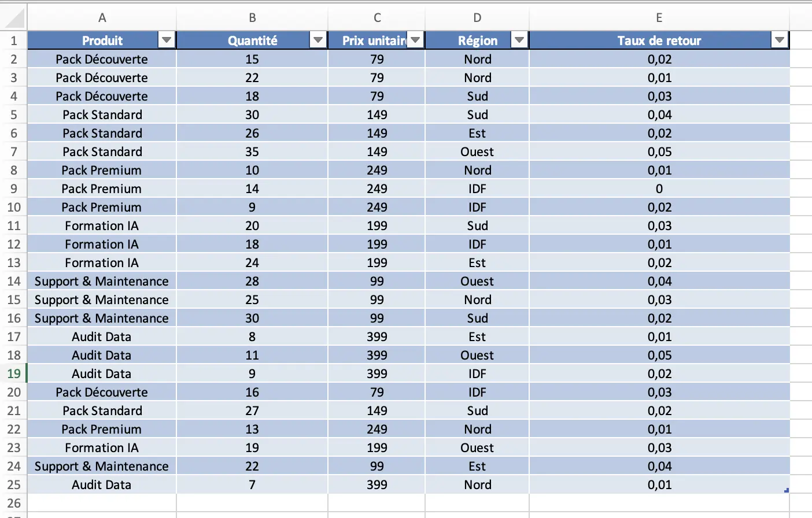Click the Région header cell
This screenshot has width=812, height=518.
tap(477, 40)
